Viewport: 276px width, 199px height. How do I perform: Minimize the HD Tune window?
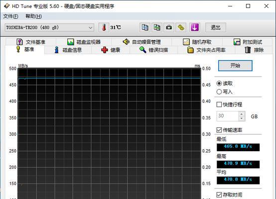pos(230,6)
